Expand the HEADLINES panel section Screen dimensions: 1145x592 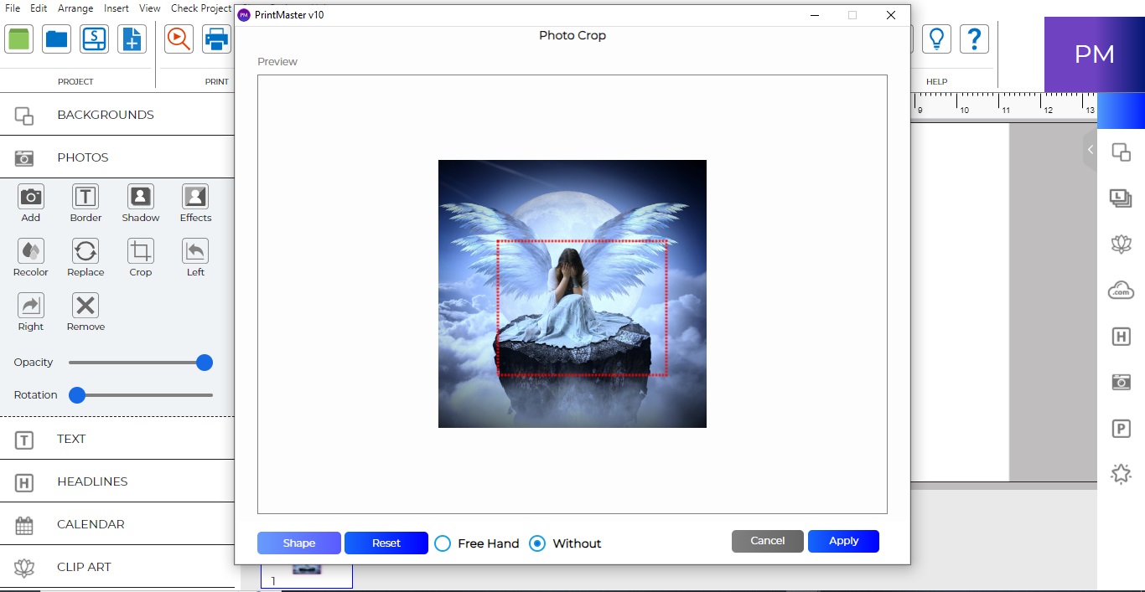pyautogui.click(x=117, y=481)
